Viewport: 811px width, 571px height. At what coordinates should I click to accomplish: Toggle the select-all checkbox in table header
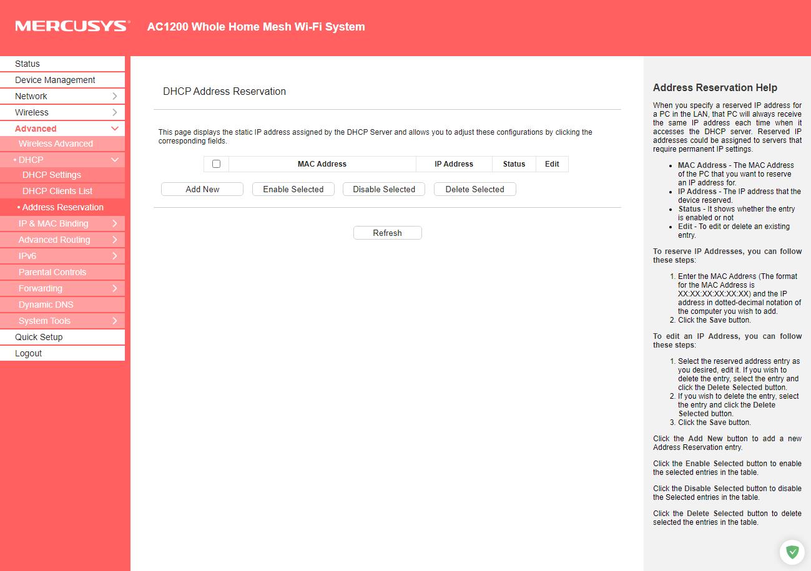(216, 164)
